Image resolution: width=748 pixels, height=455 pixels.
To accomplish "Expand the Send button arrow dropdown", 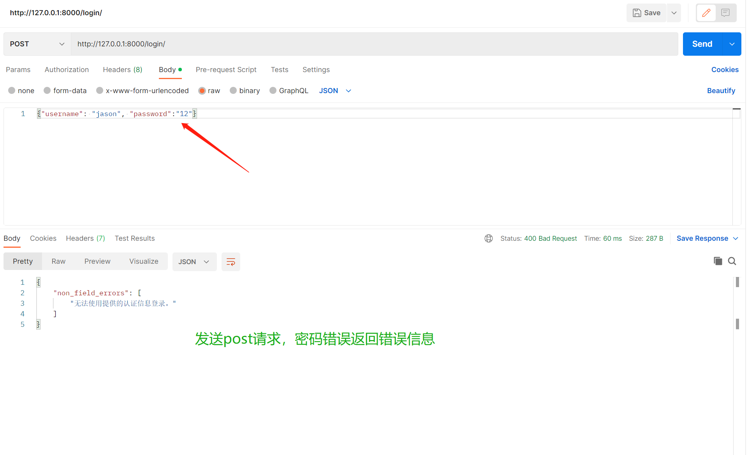I will (732, 44).
